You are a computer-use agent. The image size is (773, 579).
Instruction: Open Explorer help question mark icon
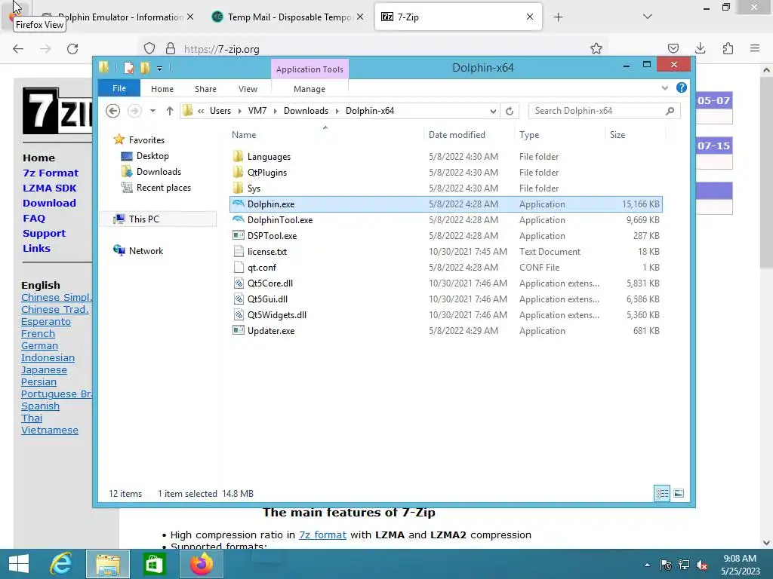click(x=682, y=87)
